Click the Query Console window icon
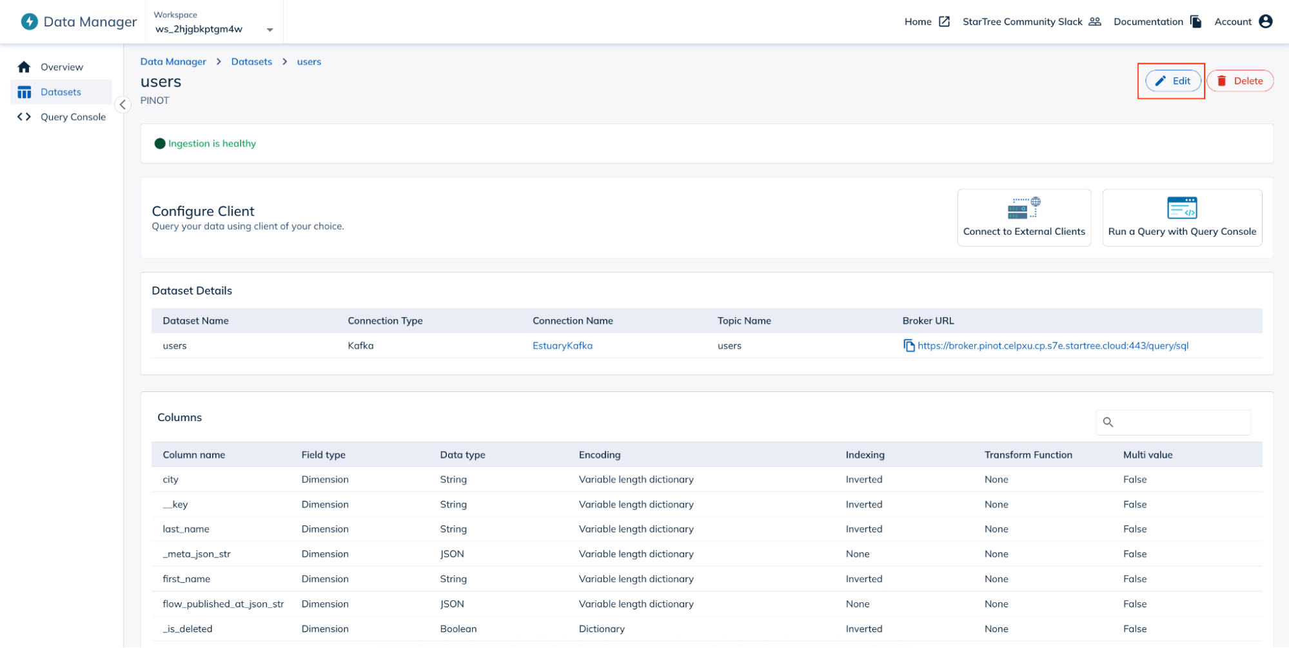This screenshot has height=648, width=1289. coord(1182,208)
